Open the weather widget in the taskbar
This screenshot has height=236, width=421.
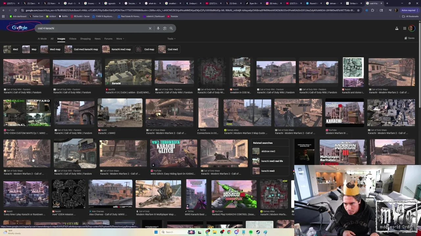click(x=12, y=232)
